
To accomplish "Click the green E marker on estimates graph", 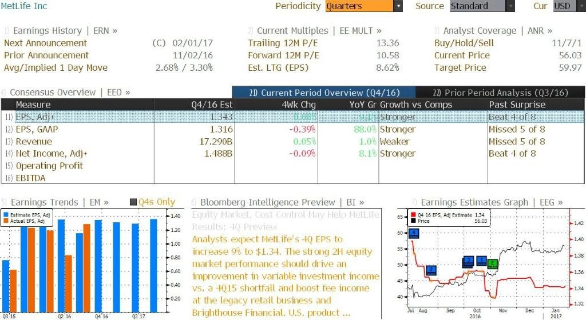I will click(493, 263).
